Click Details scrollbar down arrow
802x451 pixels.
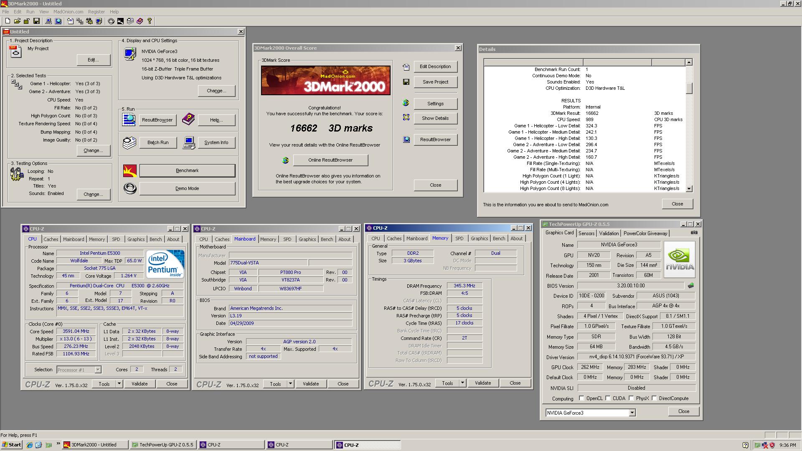[689, 189]
